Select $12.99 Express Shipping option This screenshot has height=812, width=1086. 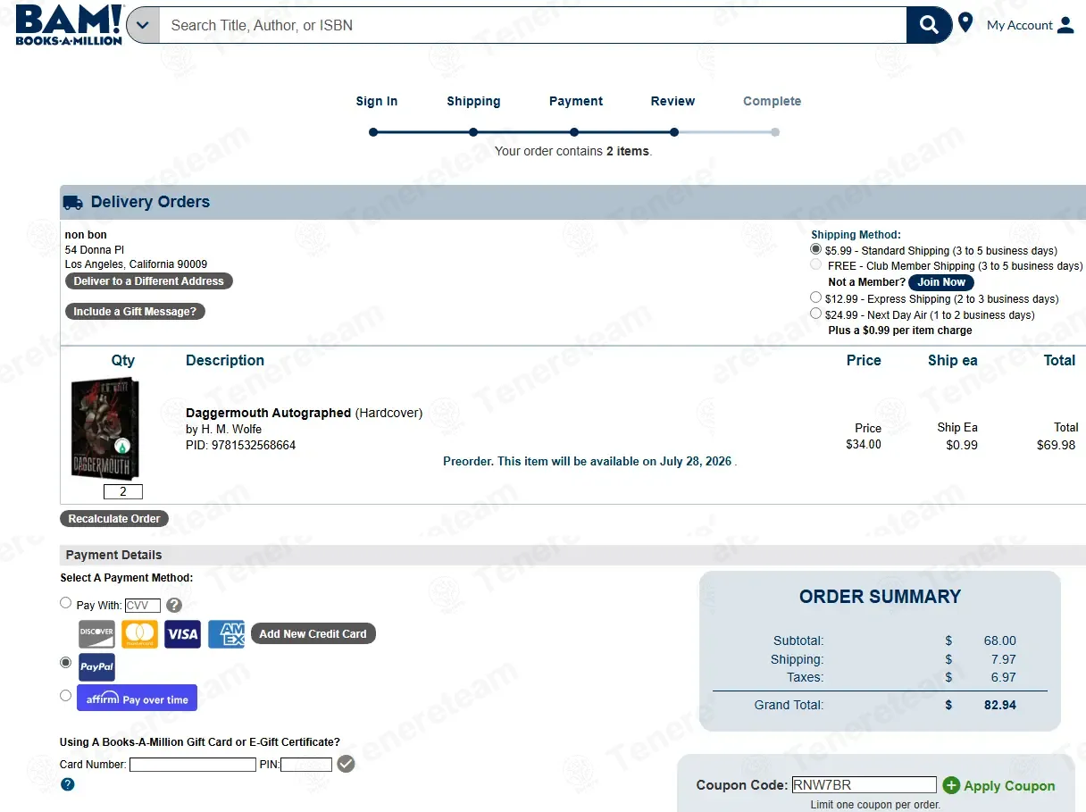pos(815,297)
